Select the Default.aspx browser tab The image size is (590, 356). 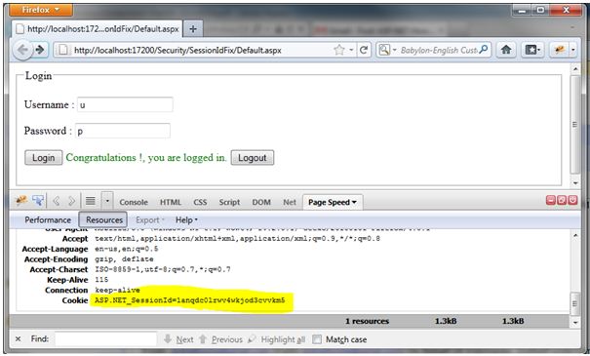(98, 29)
